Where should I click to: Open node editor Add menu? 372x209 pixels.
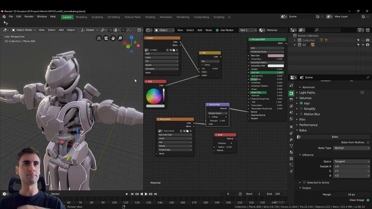click(200, 30)
